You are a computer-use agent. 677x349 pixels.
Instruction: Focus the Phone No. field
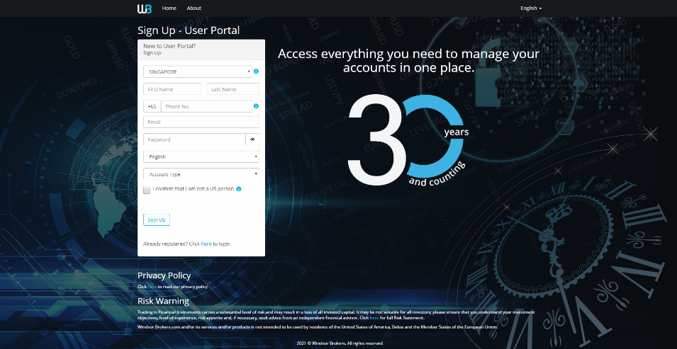206,106
